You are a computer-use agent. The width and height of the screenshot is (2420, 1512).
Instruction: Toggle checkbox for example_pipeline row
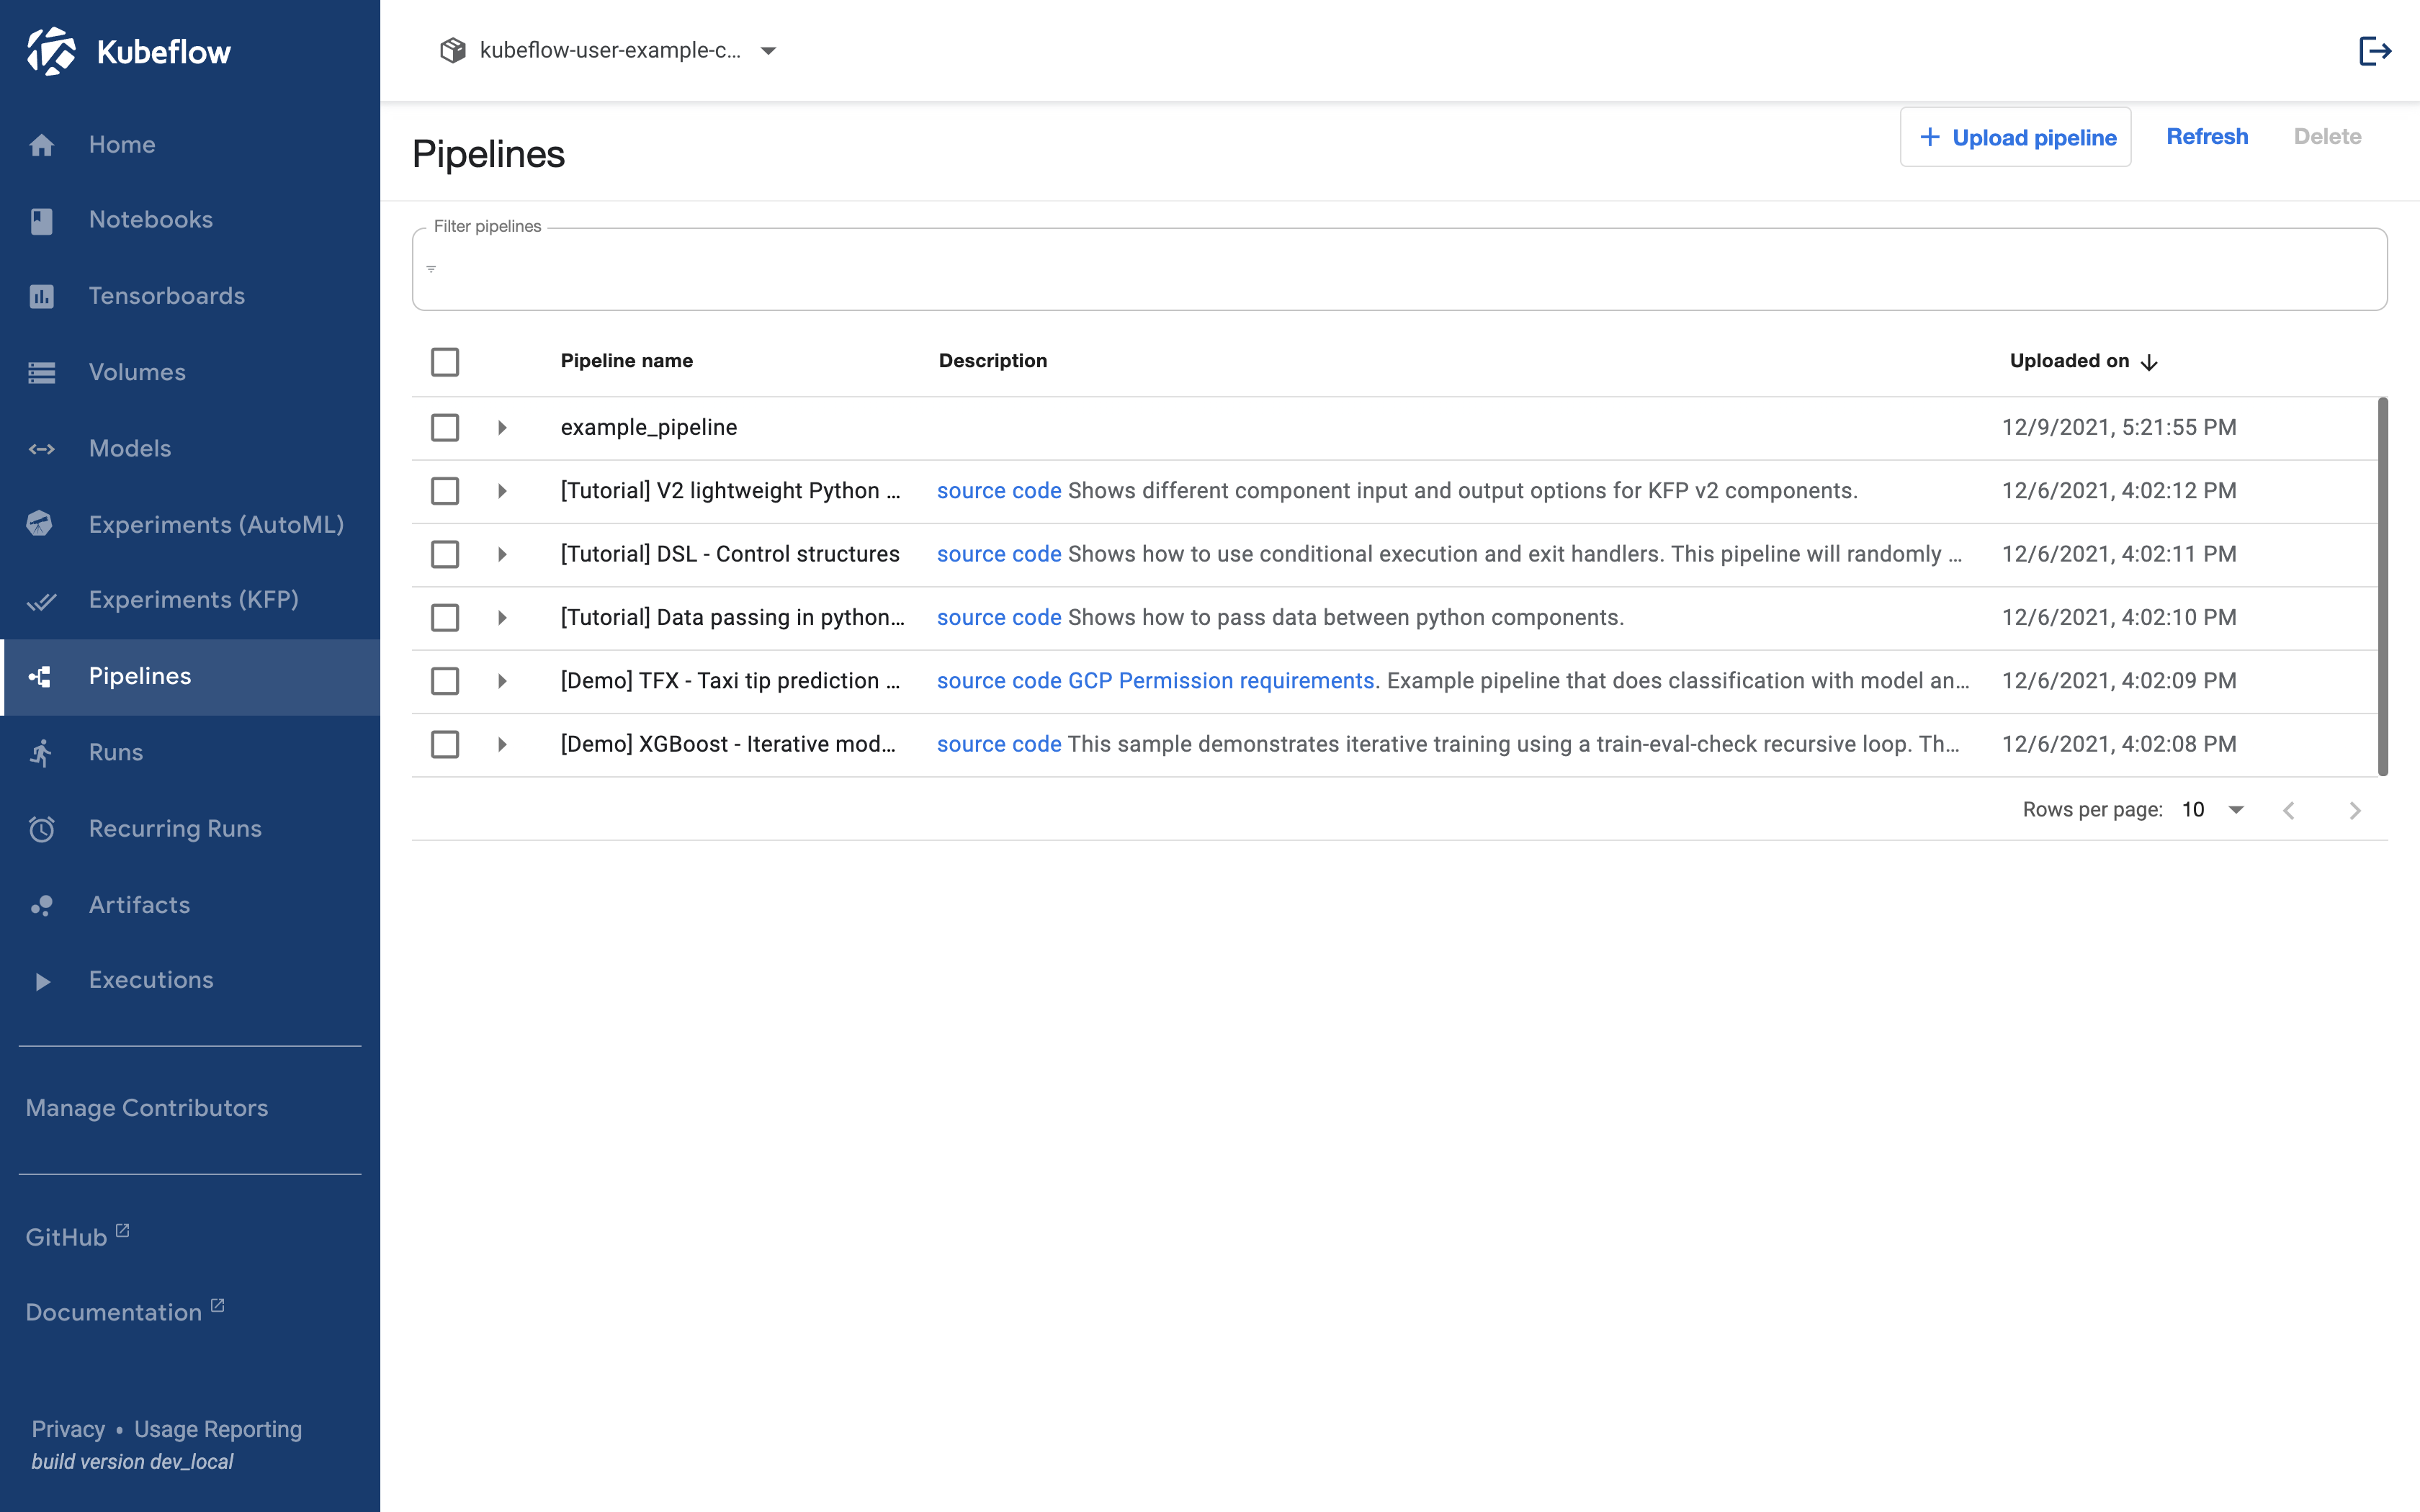(x=444, y=425)
